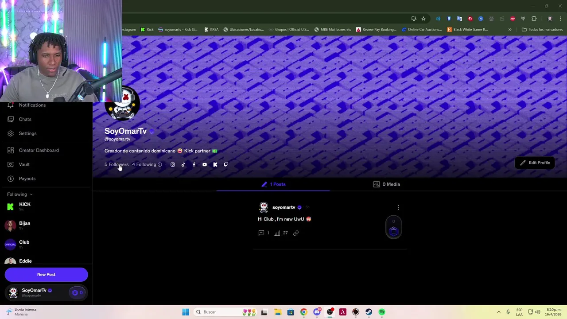The width and height of the screenshot is (567, 319).
Task: Open the Chrome extensions puzzle icon
Action: 534,19
